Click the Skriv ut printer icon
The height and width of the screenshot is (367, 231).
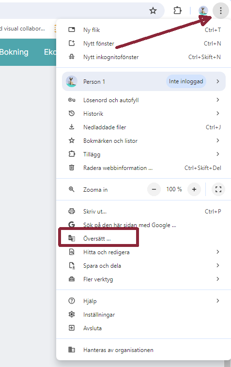[x=72, y=212]
